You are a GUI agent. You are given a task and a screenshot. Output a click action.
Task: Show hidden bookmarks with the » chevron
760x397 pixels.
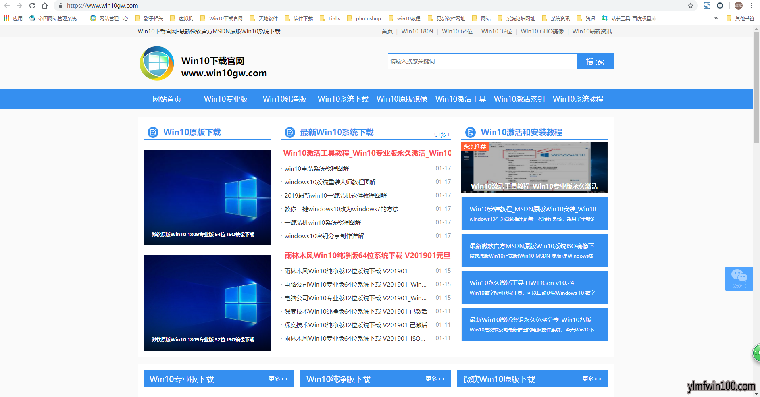tap(716, 18)
